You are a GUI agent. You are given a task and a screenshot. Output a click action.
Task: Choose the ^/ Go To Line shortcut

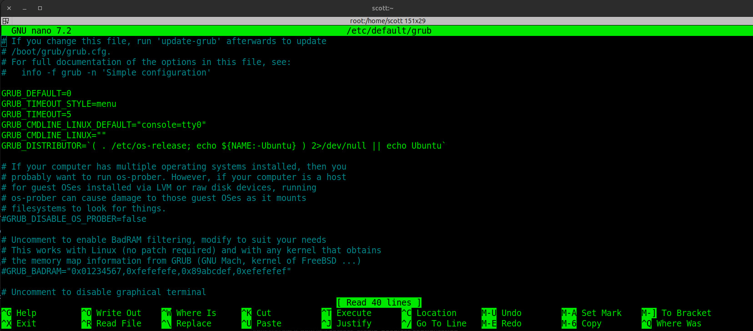click(434, 323)
